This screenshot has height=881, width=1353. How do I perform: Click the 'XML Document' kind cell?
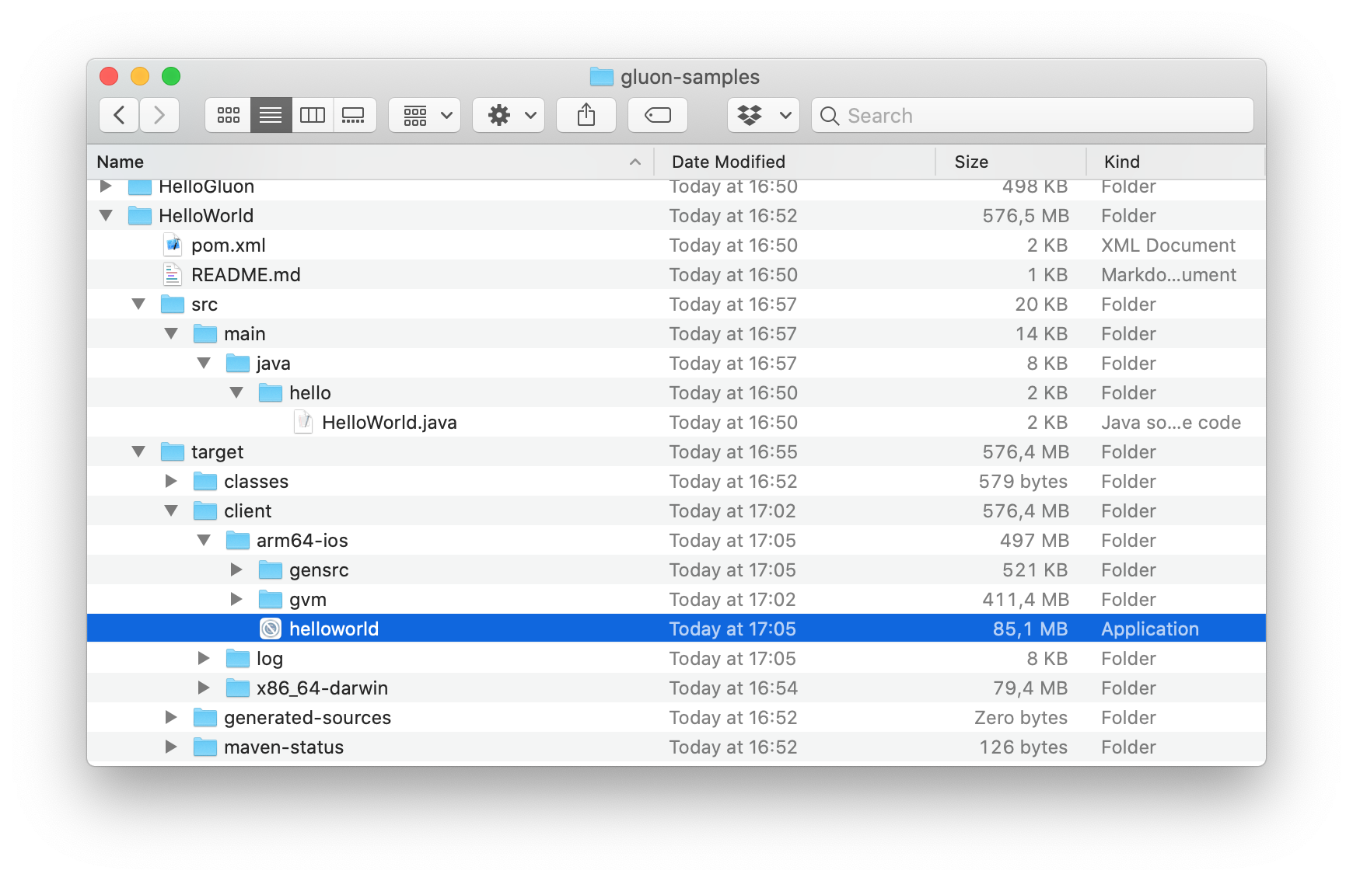click(1168, 245)
